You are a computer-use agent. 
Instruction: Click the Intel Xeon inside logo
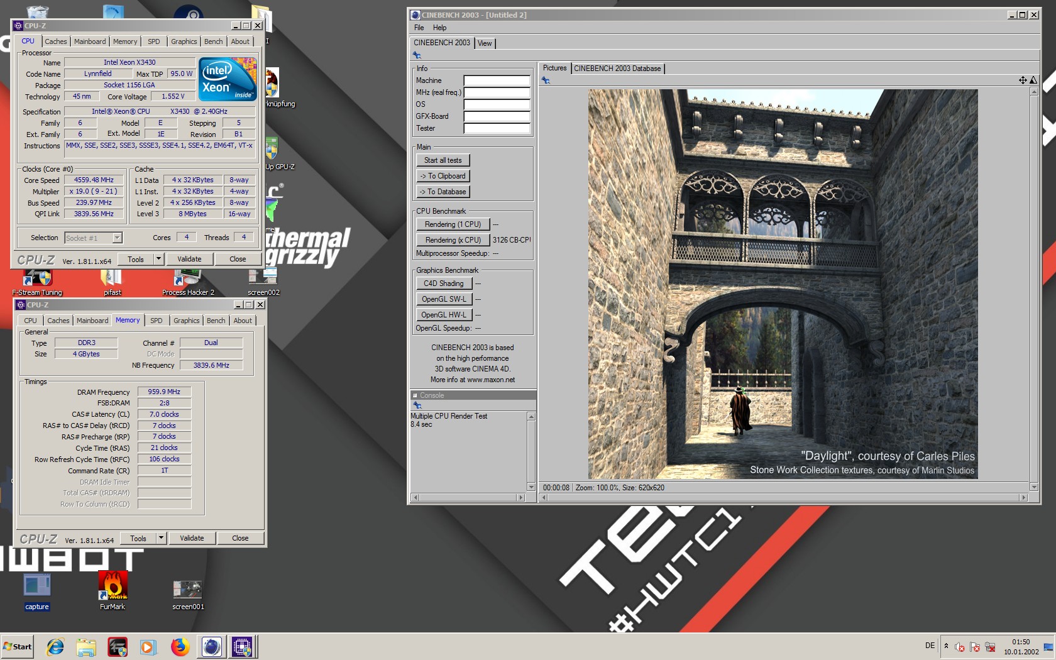228,79
